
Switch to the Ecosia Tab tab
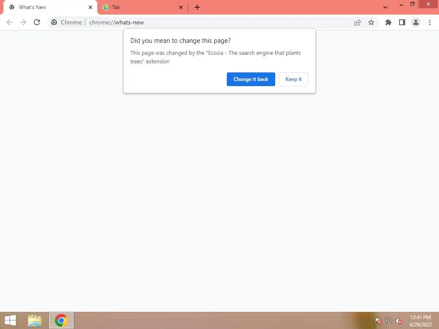[x=143, y=7]
